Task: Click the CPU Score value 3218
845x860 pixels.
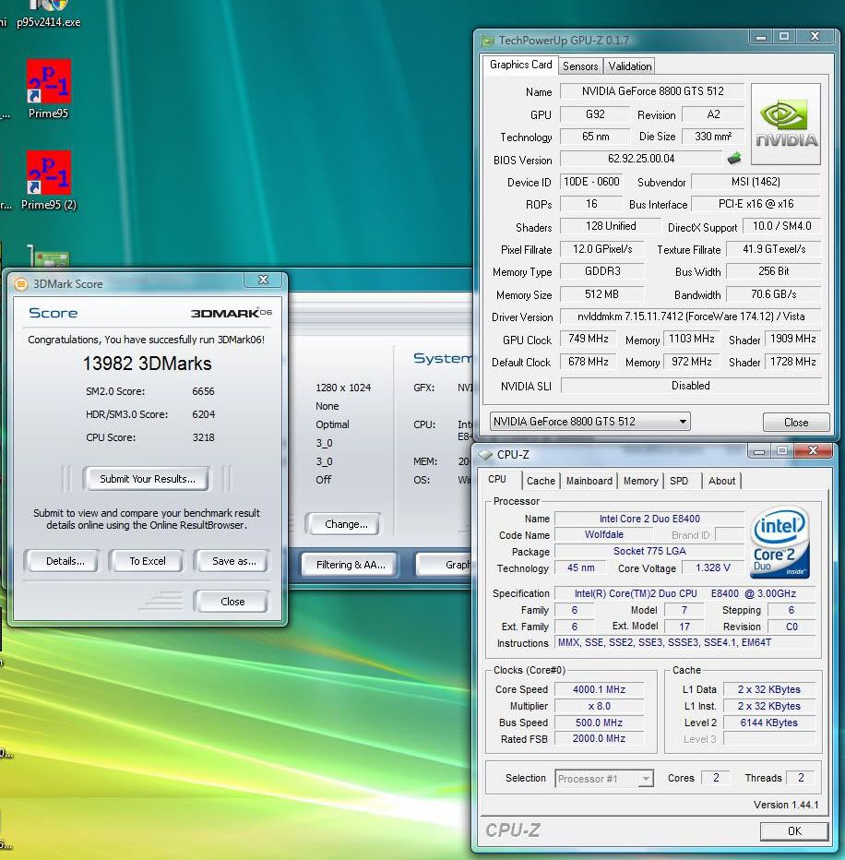Action: [x=203, y=437]
